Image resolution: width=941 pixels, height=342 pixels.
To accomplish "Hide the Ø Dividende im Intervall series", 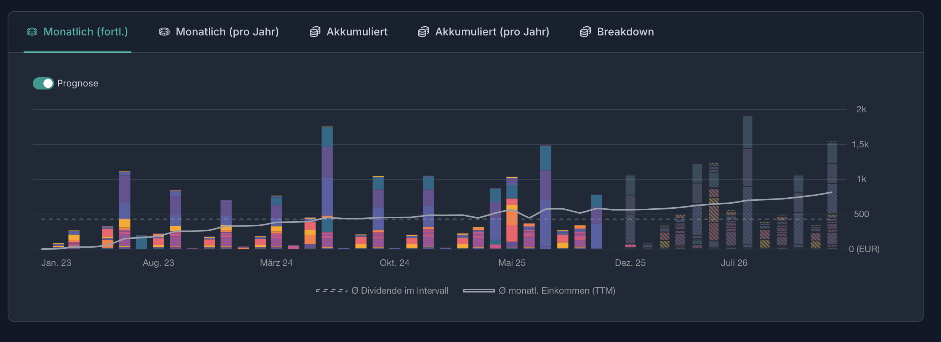I will coord(400,291).
